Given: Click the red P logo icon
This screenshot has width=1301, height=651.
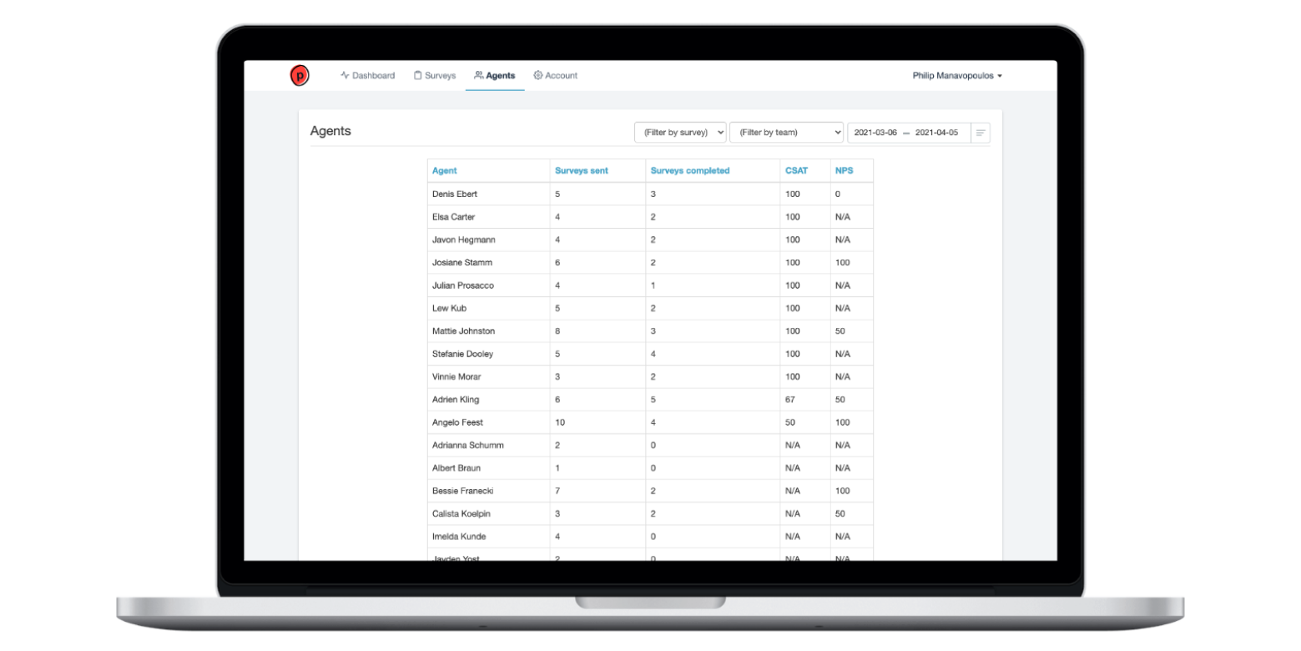Looking at the screenshot, I should [x=299, y=76].
